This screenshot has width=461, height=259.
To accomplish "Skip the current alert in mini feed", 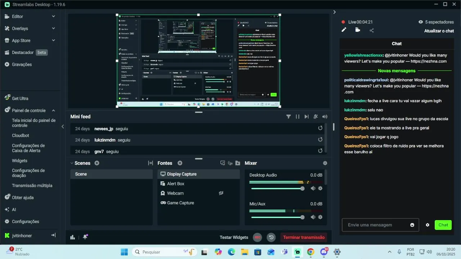I will pyautogui.click(x=306, y=117).
